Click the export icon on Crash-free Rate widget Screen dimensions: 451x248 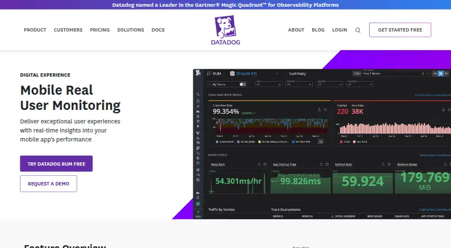coord(319,109)
